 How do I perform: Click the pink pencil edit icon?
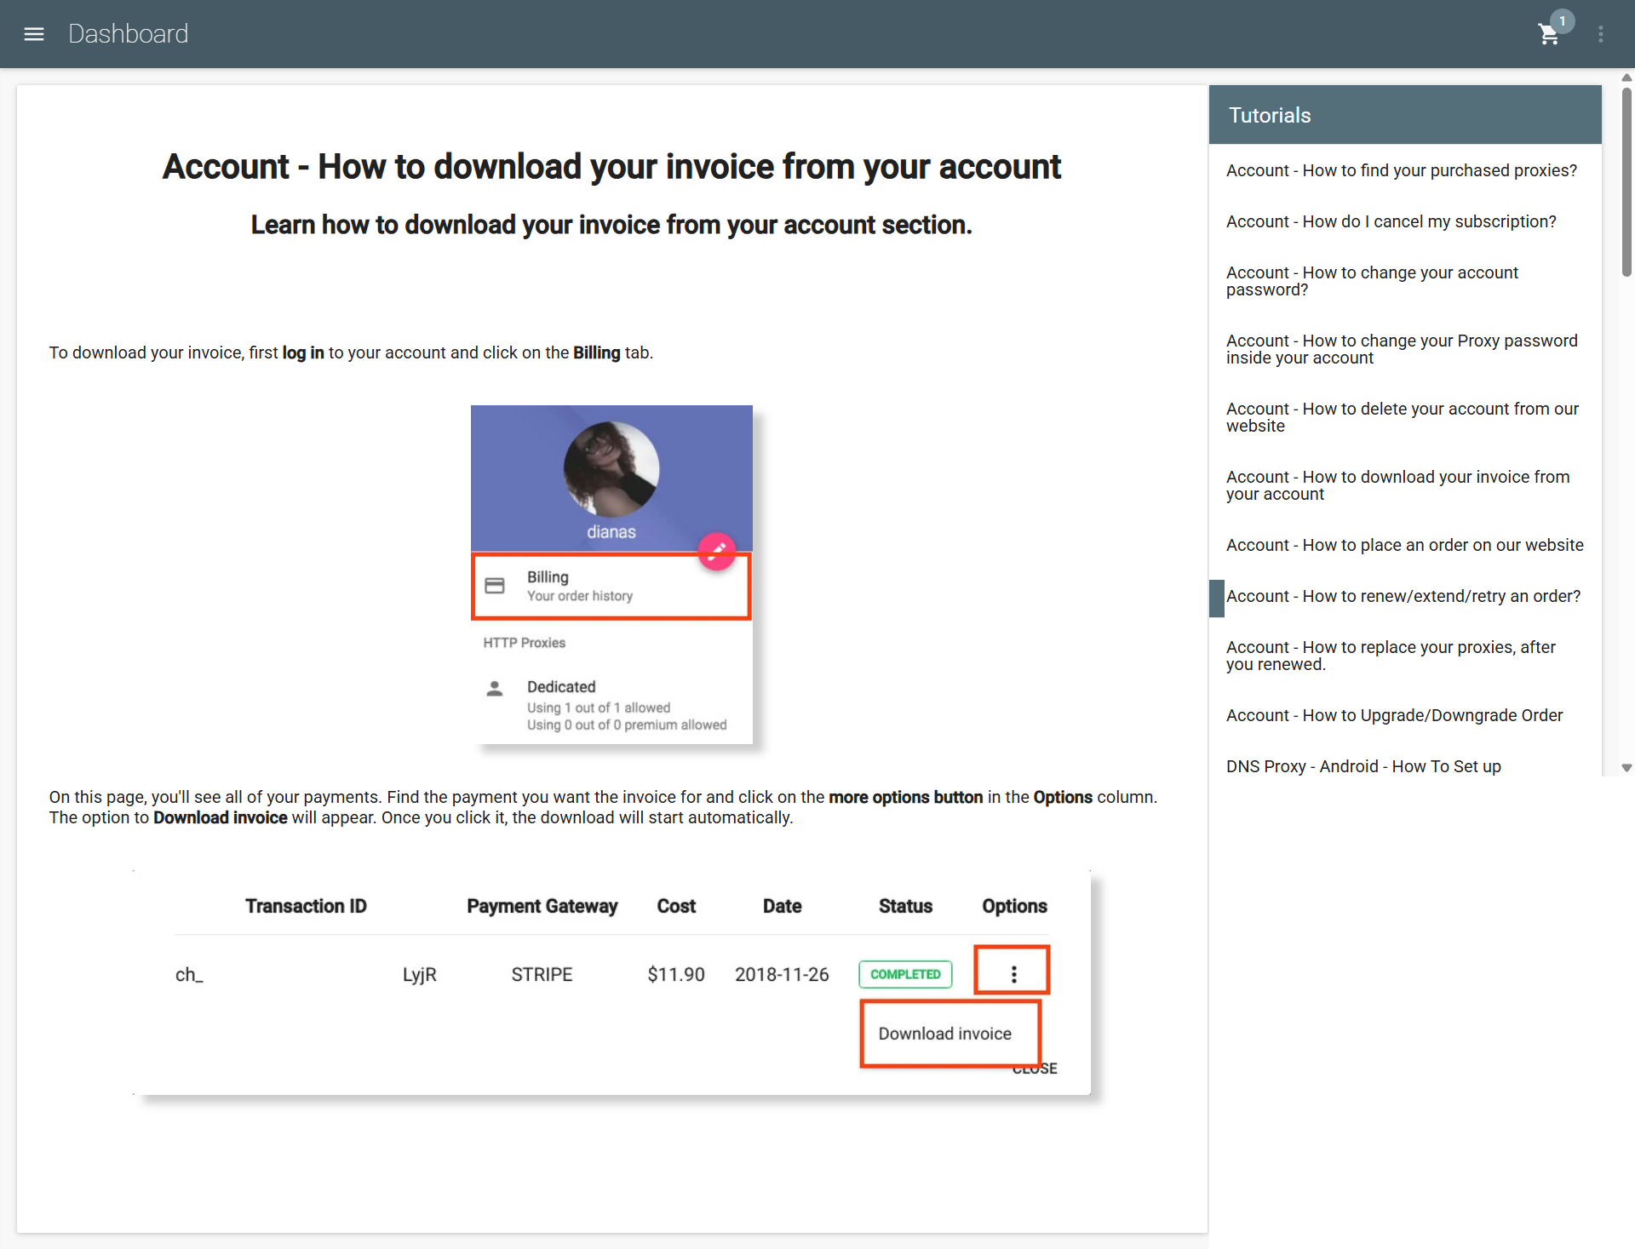tap(717, 550)
